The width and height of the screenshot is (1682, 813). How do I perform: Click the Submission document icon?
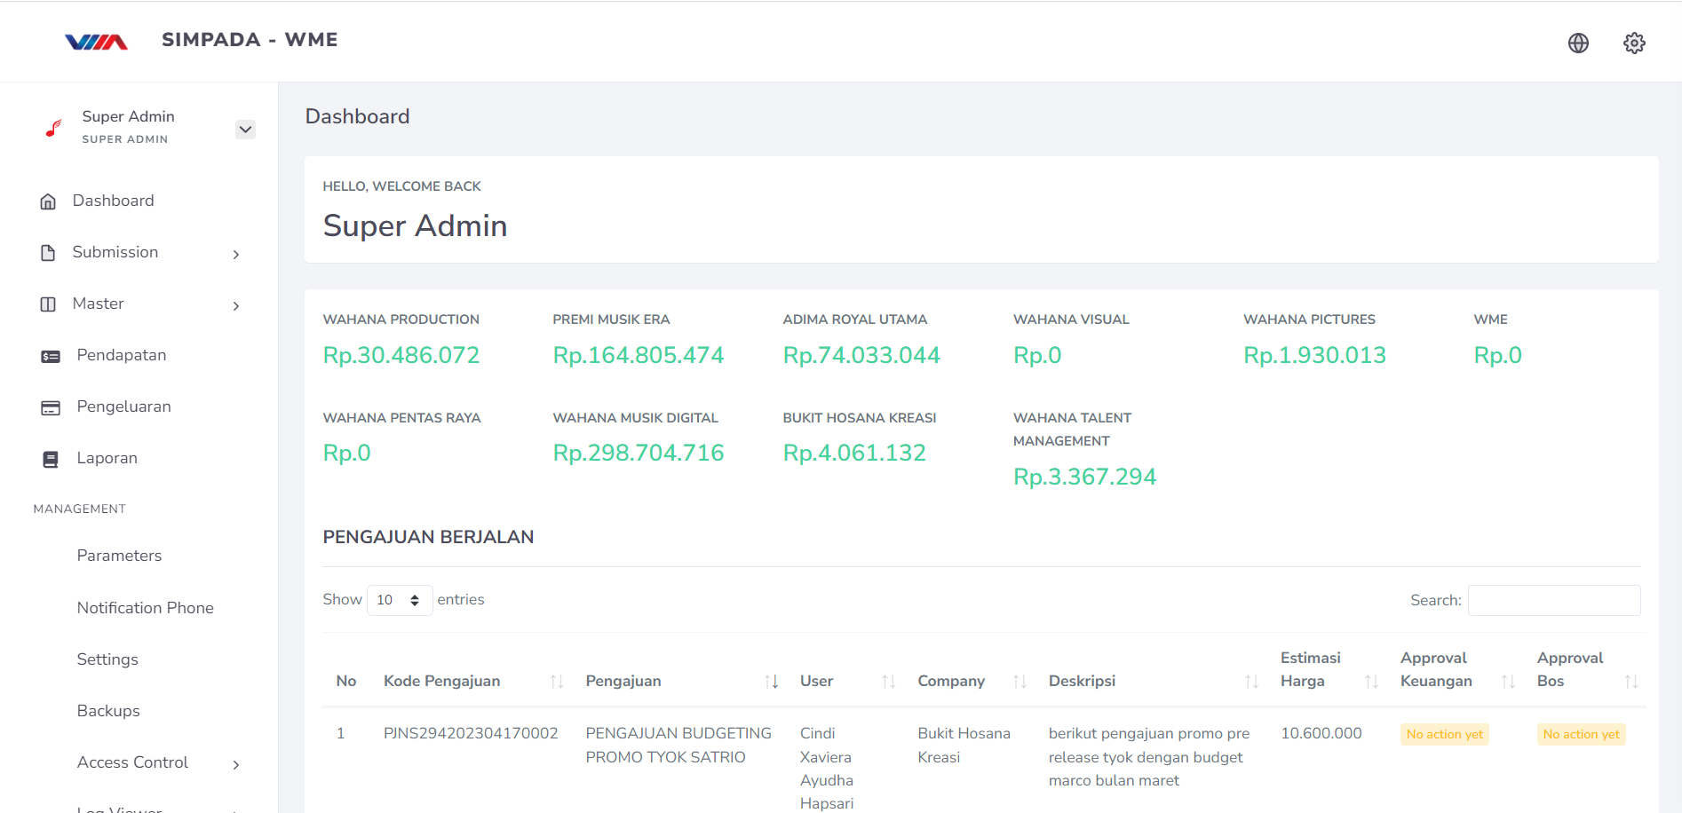48,252
